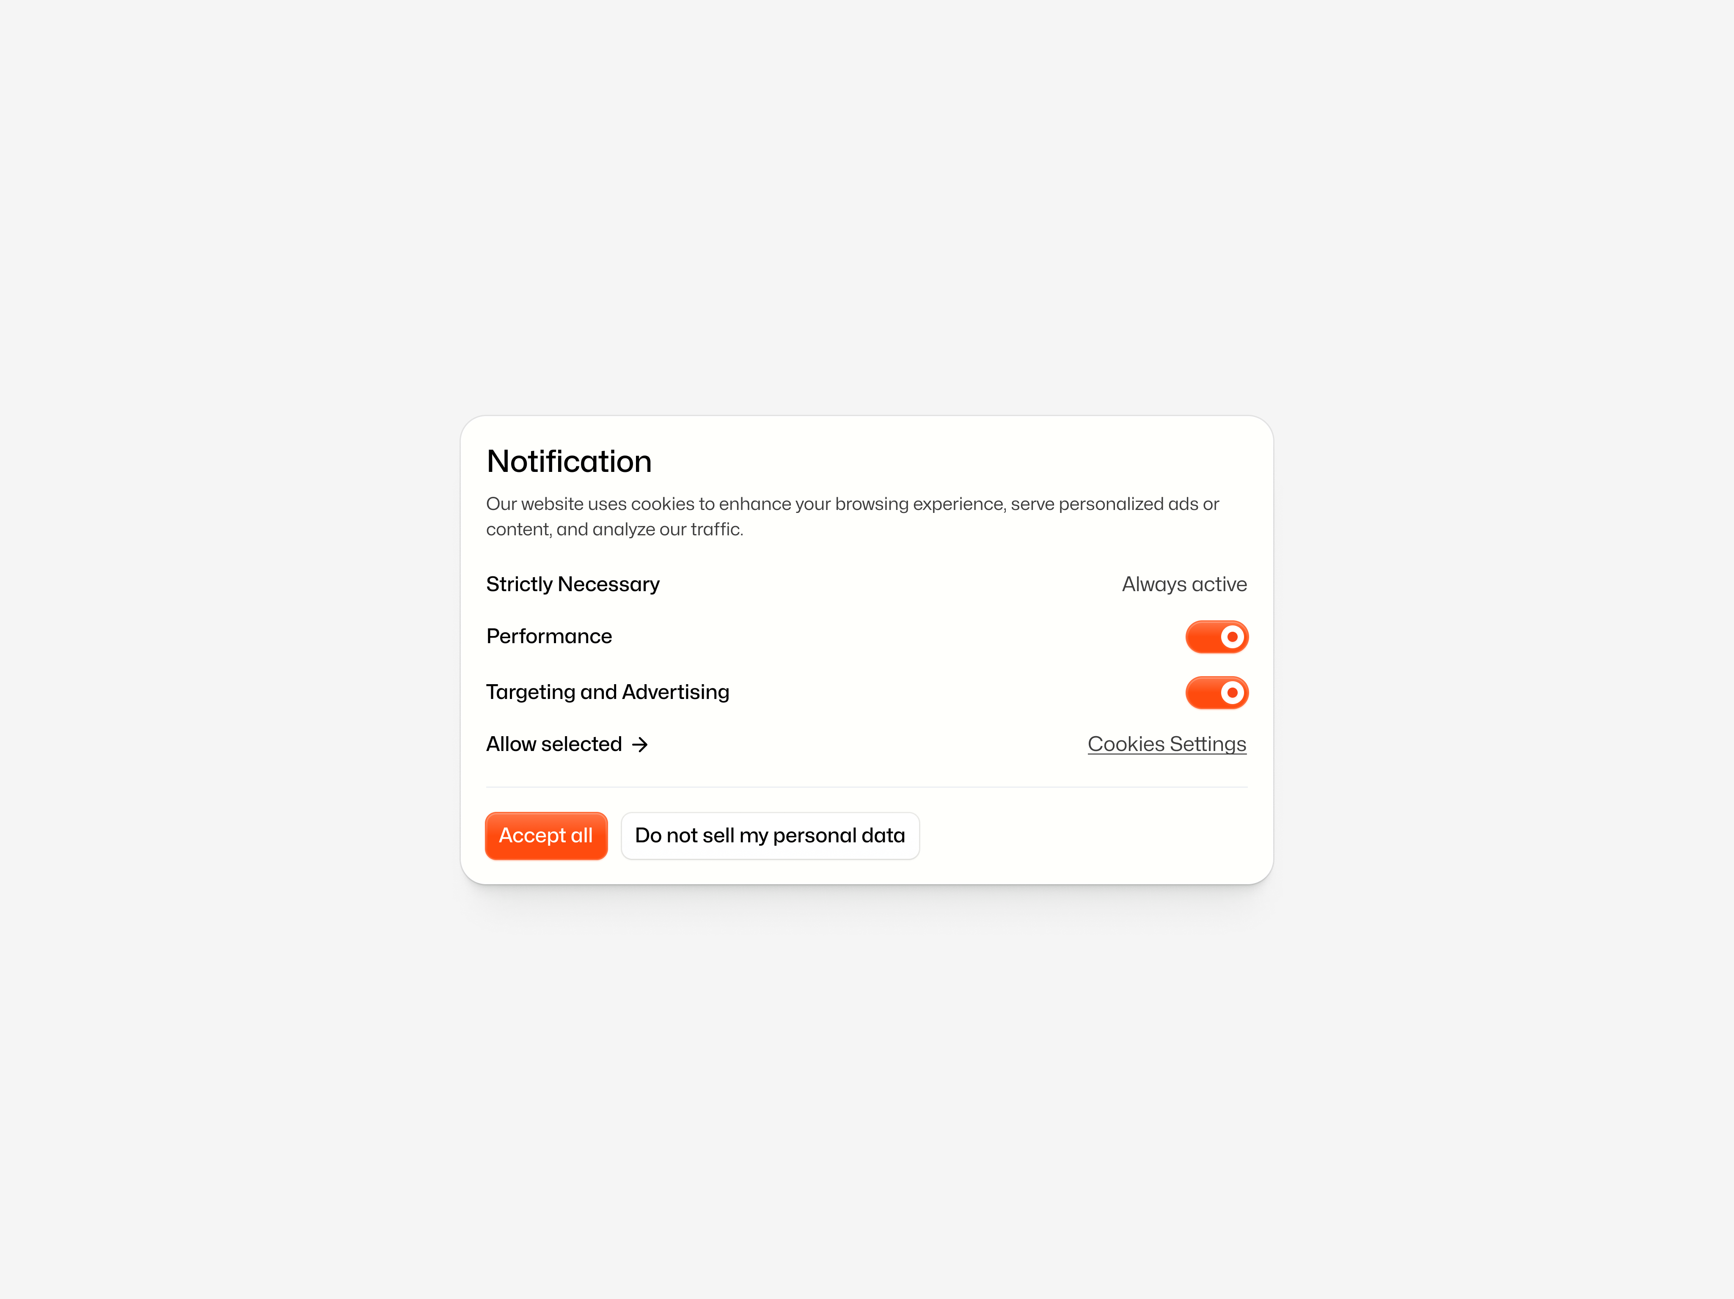Select the Performance category label
The width and height of the screenshot is (1734, 1299).
click(549, 637)
